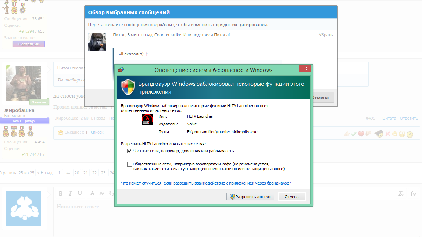
Task: Go to page 20
Action: click(77, 173)
